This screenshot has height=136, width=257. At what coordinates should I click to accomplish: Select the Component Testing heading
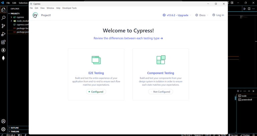click(x=161, y=73)
